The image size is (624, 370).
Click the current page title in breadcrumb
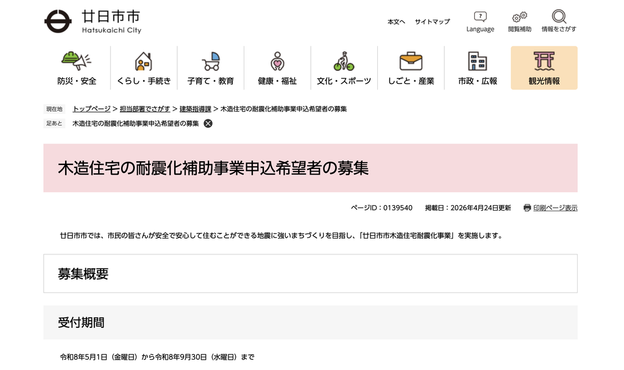pos(284,109)
